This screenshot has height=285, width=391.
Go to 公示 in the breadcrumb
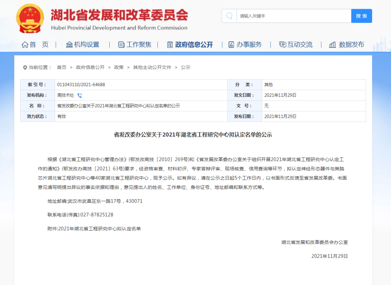pyautogui.click(x=185, y=67)
